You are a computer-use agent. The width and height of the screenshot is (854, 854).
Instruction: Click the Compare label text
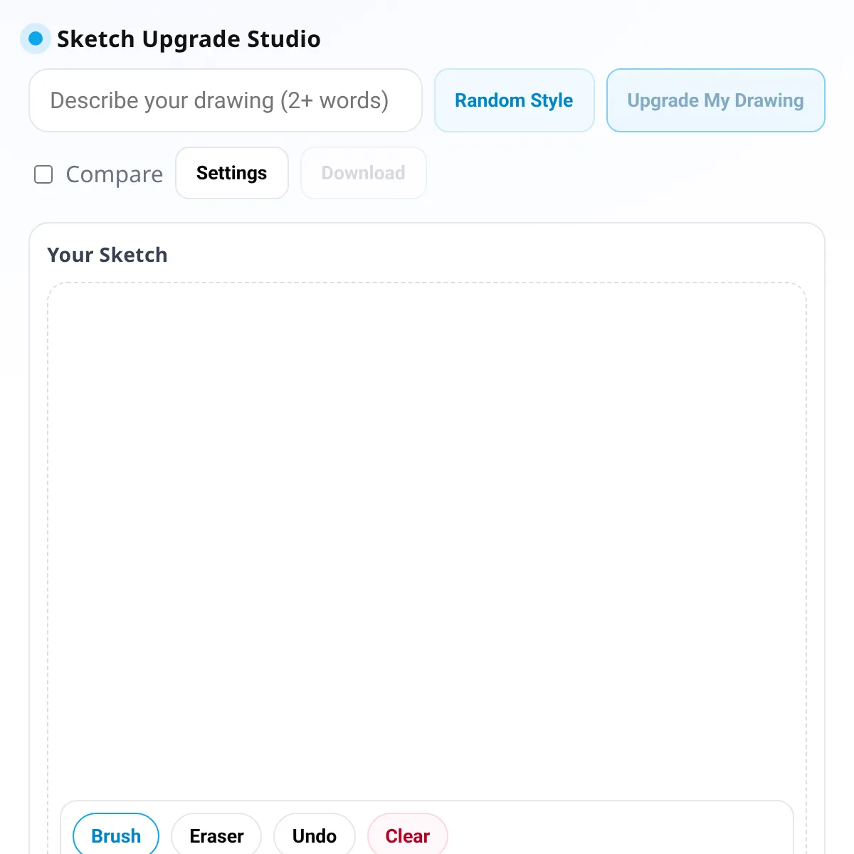coord(115,174)
